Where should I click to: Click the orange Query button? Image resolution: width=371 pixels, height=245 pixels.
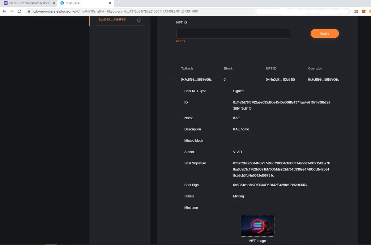tap(325, 33)
